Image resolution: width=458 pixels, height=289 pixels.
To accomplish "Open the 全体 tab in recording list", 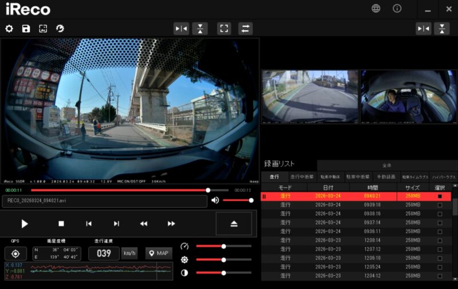I will point(386,165).
